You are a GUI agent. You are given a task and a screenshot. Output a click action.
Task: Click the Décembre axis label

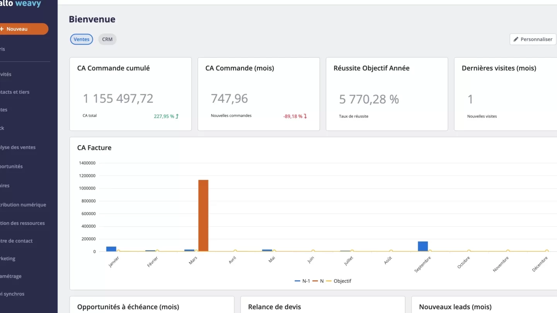pyautogui.click(x=540, y=264)
